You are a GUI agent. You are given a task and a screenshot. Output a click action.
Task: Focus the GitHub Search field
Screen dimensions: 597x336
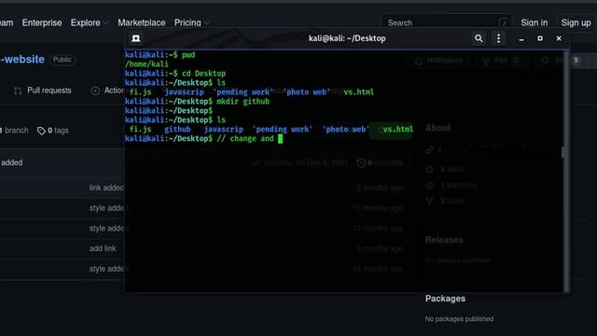click(446, 22)
